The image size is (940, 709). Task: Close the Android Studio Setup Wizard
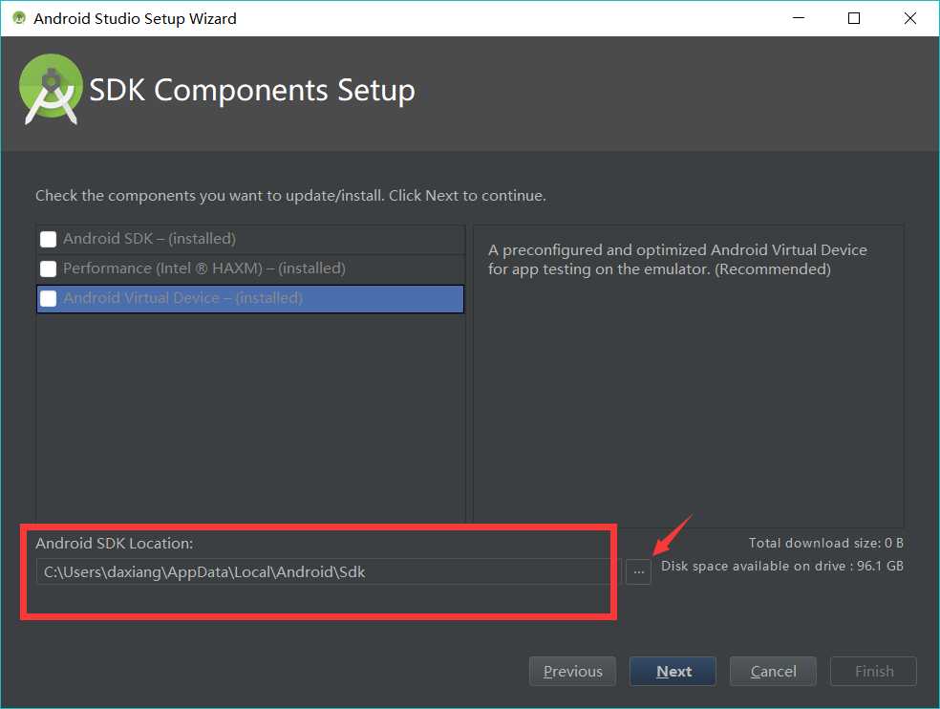[x=910, y=18]
